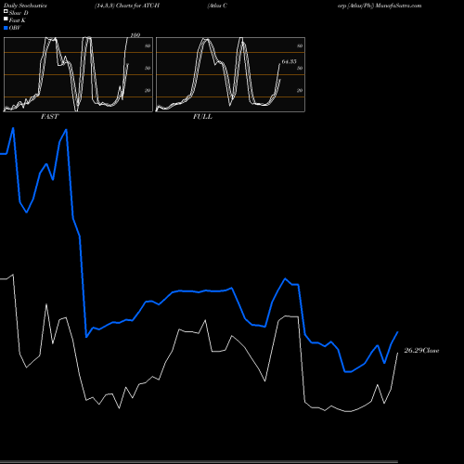The image size is (464, 464).
Task: Click the 'Daily Stochastics' title text
Action: (x=25, y=6)
